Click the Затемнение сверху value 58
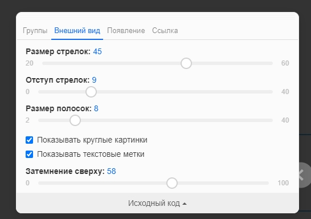The height and width of the screenshot is (219, 311). click(x=111, y=171)
